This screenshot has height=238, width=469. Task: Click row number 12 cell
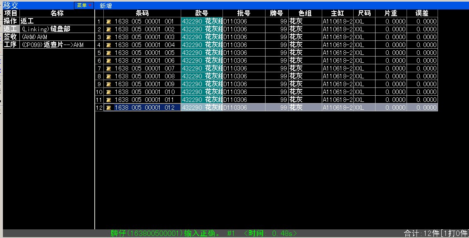pos(99,108)
